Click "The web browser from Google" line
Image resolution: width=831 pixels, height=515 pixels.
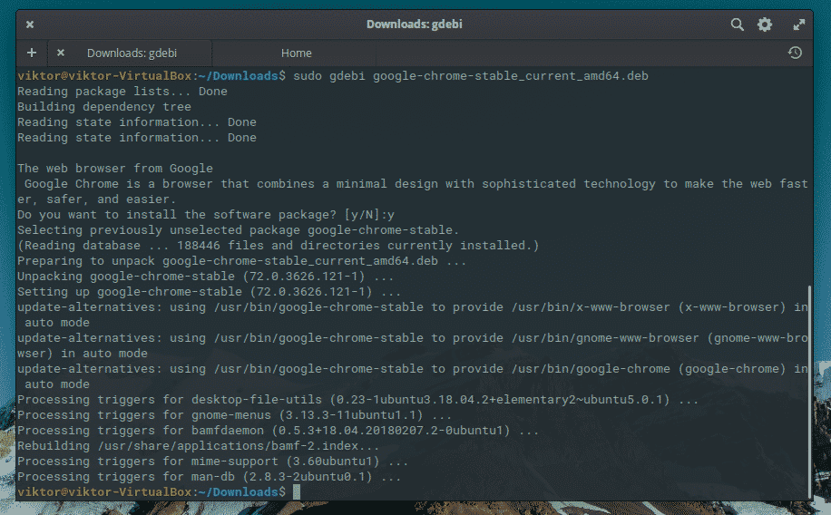click(x=115, y=169)
